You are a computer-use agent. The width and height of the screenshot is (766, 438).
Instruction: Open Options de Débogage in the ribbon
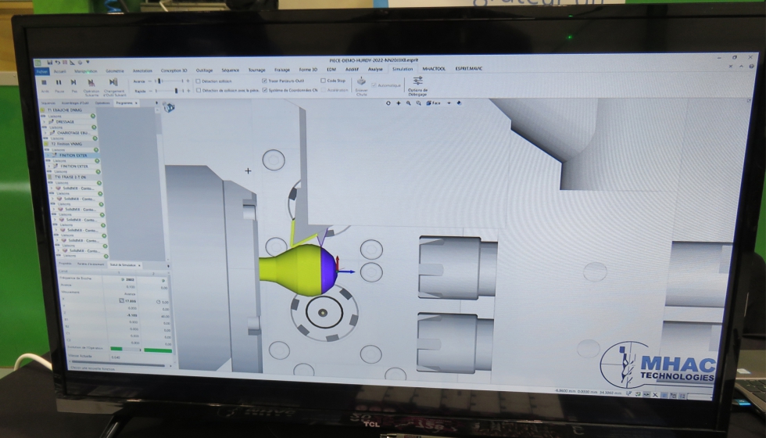point(417,81)
